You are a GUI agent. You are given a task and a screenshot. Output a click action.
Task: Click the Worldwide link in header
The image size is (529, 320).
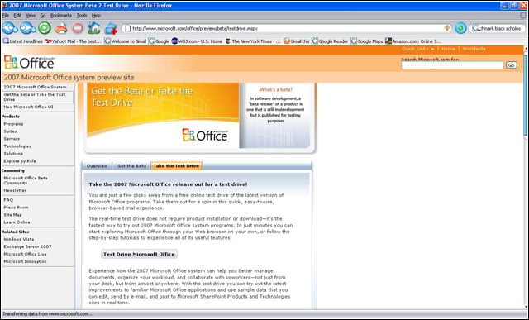474,49
